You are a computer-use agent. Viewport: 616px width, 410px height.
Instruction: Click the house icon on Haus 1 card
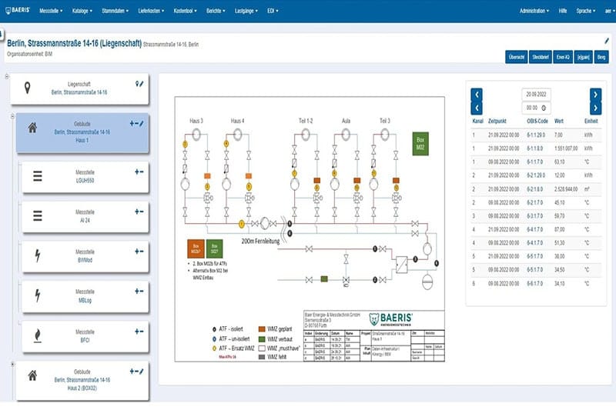32,128
